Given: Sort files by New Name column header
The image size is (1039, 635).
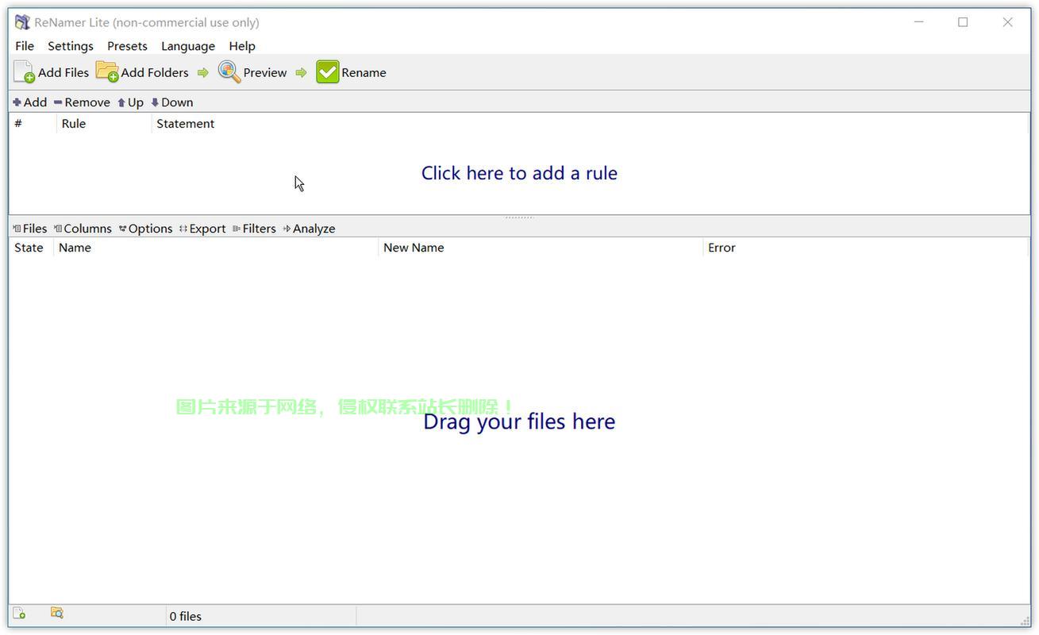Looking at the screenshot, I should pos(541,248).
